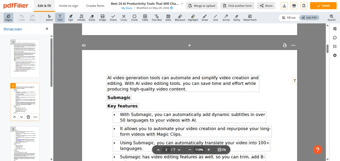Click the Key features heading text
The width and height of the screenshot is (340, 161).
[x=122, y=106]
